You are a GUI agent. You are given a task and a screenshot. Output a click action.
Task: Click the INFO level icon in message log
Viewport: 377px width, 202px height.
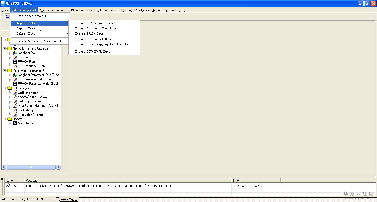point(8,185)
